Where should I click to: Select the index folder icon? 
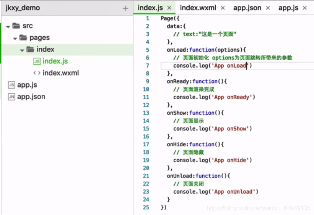[30, 49]
